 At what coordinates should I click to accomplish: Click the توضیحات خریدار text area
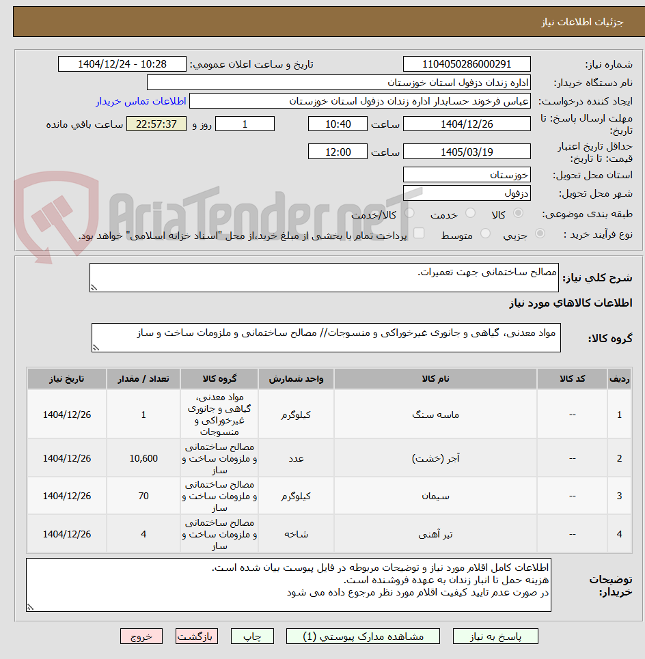288,585
